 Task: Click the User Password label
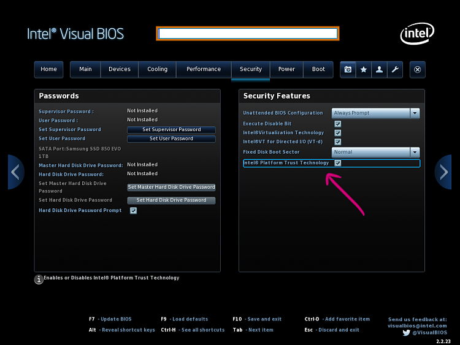(x=58, y=121)
